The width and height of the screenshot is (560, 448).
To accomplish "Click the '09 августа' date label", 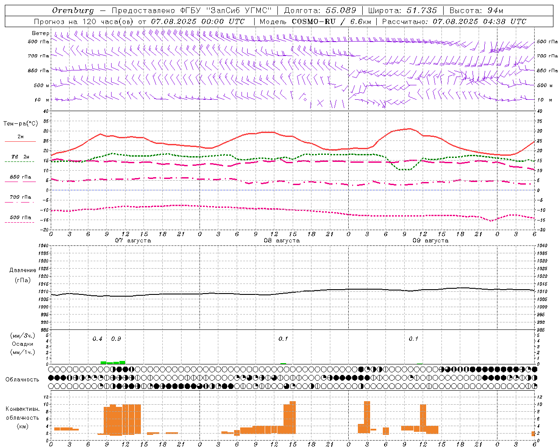I will 430,241.
